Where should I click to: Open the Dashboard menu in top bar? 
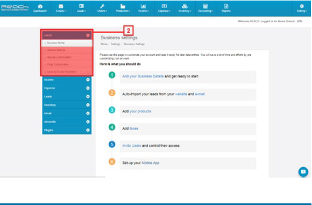(x=40, y=9)
